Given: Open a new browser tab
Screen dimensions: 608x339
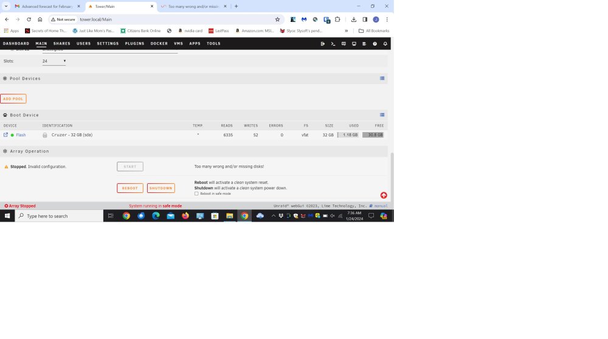Looking at the screenshot, I should [236, 6].
